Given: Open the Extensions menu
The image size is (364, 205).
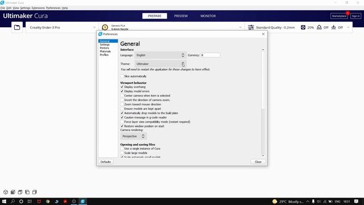Looking at the screenshot, I should coord(38,8).
